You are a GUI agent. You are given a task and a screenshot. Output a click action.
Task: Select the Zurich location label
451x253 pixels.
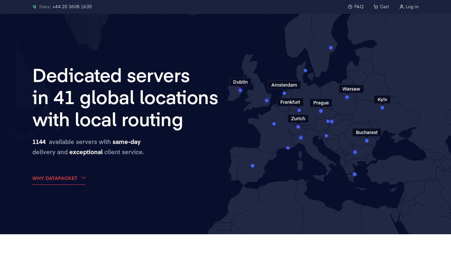coord(298,119)
